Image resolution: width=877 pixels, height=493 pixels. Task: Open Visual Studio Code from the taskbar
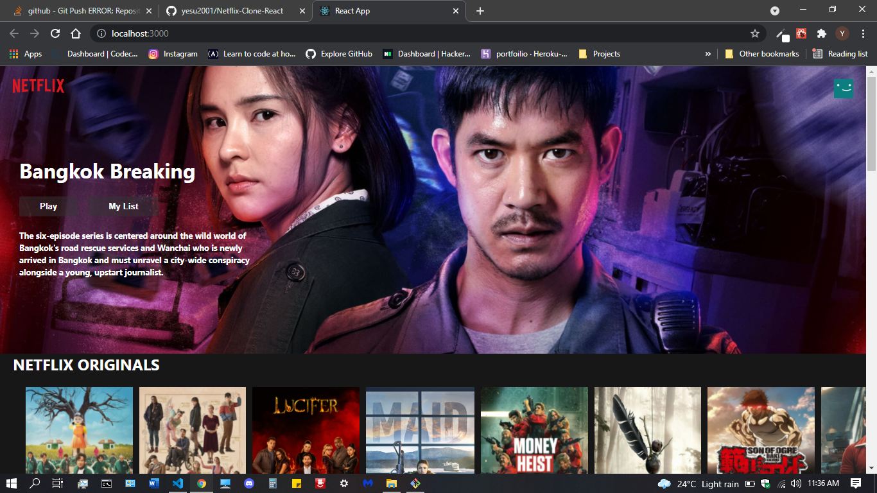click(178, 483)
